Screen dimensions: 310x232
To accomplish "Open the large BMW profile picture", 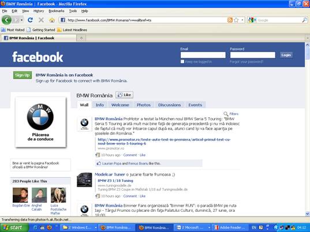I will coord(40,122).
